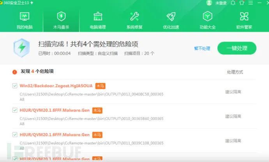Click the orange warning icon beside 发现 4 个危险项
Viewport: 269px width, 162px height.
pos(15,72)
